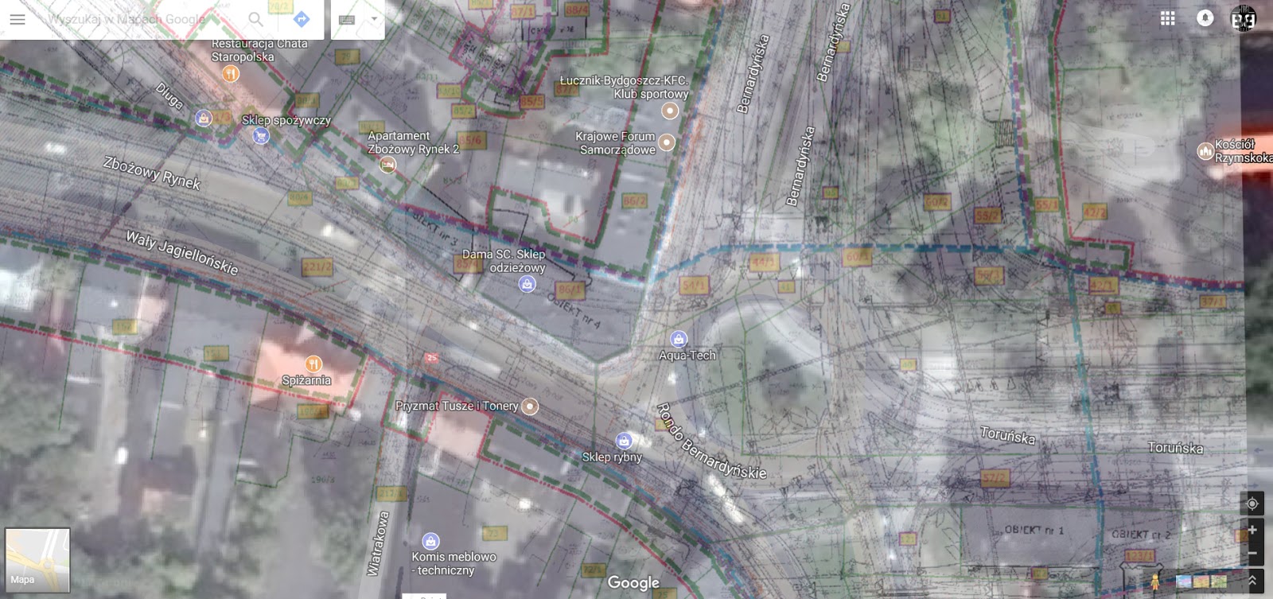Select the Aqua-Tech shop pin
The height and width of the screenshot is (599, 1273).
[678, 339]
